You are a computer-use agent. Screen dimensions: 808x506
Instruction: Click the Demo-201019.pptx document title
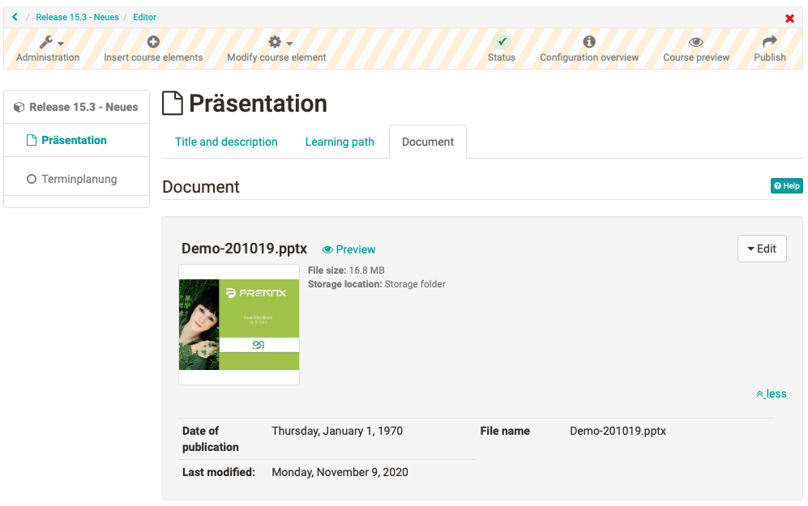tap(244, 249)
